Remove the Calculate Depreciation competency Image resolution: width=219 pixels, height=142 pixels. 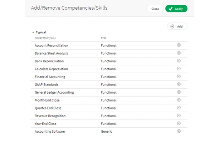[179, 69]
